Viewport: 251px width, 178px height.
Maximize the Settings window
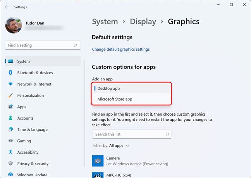(x=231, y=5)
